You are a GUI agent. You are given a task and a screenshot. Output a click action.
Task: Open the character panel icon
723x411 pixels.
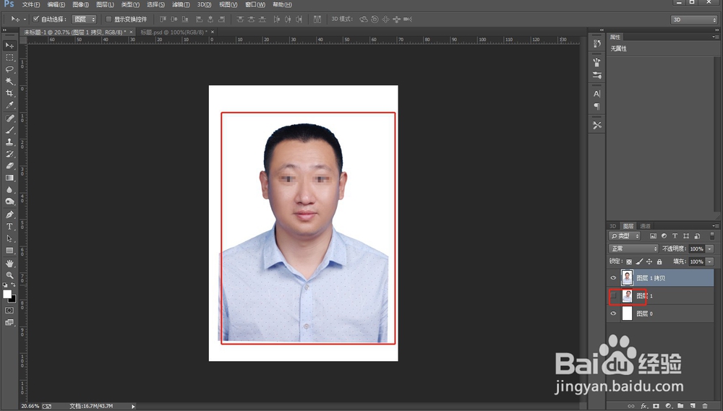pos(596,94)
